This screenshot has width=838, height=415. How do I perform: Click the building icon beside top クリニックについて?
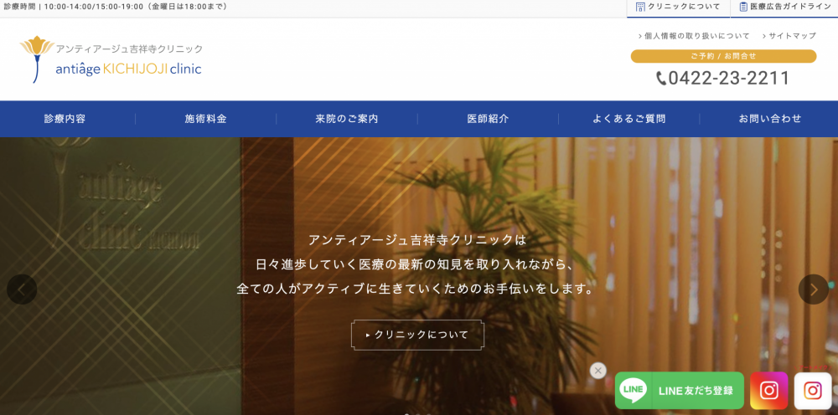[640, 7]
